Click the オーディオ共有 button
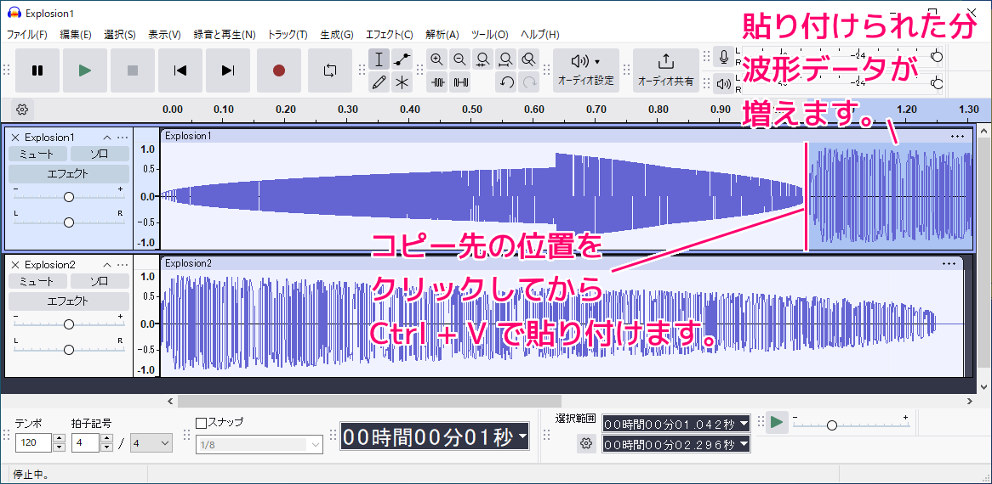992x484 pixels. [665, 70]
